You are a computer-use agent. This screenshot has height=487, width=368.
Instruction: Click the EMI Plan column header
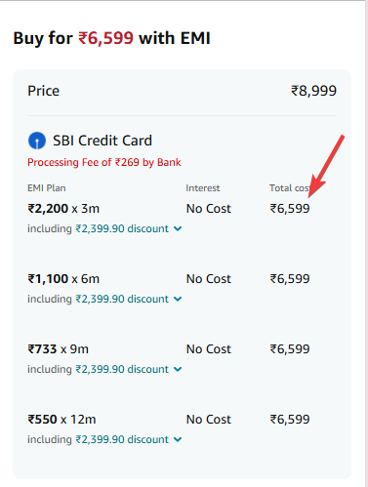(x=47, y=188)
